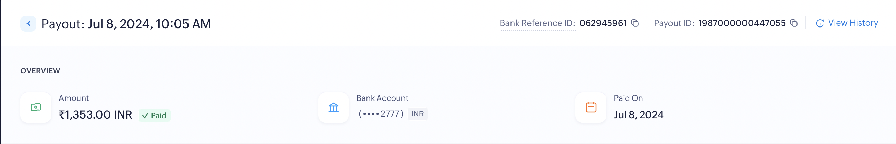Click the amount ₹1,353.00 INR

[x=95, y=115]
